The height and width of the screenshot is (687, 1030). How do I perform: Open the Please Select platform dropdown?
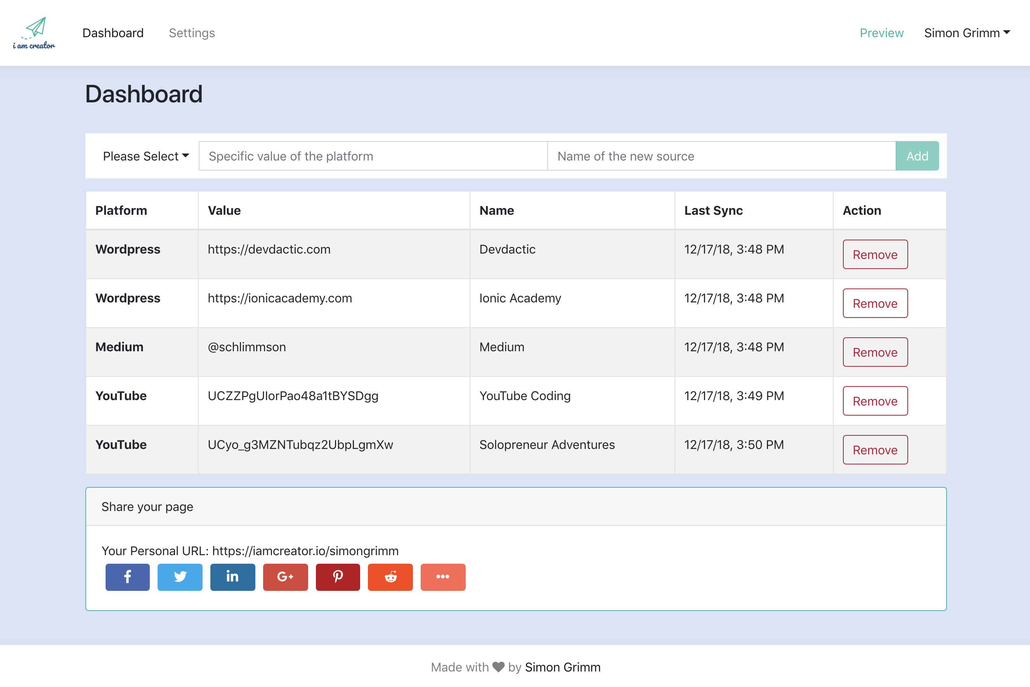pyautogui.click(x=146, y=156)
